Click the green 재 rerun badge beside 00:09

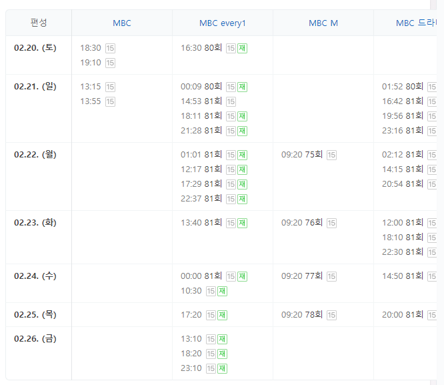(x=242, y=87)
